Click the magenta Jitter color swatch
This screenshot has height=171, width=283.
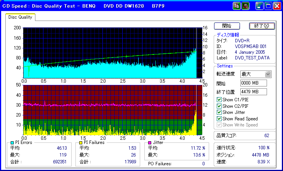150,143
